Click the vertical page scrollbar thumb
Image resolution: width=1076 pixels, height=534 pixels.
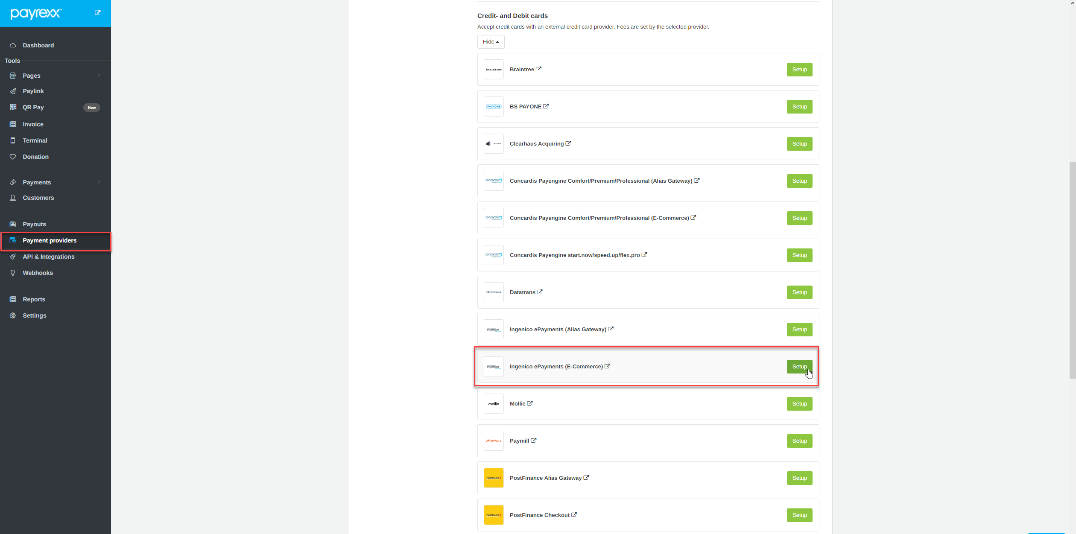pos(1072,270)
